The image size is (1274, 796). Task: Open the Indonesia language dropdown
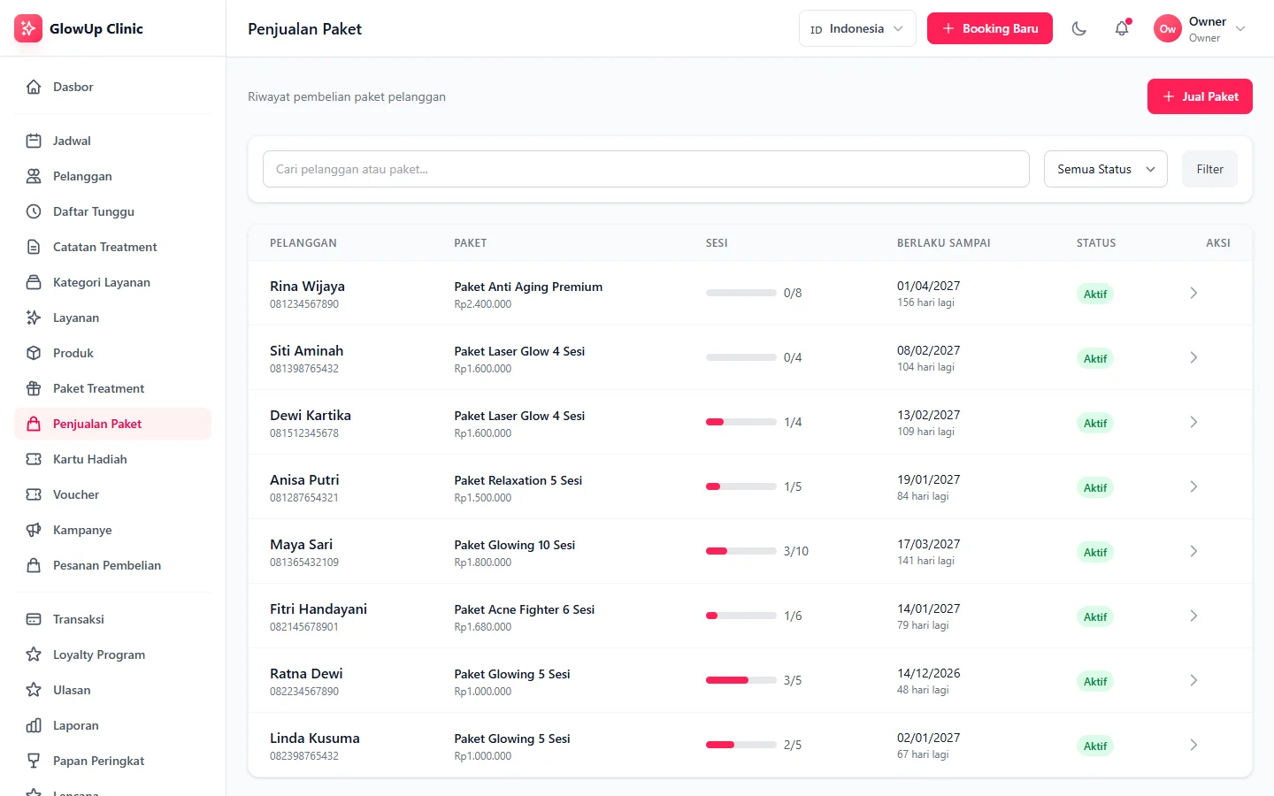(857, 28)
